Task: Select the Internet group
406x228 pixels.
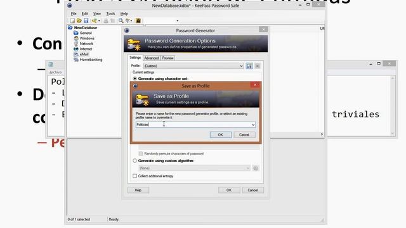Action: click(x=86, y=49)
